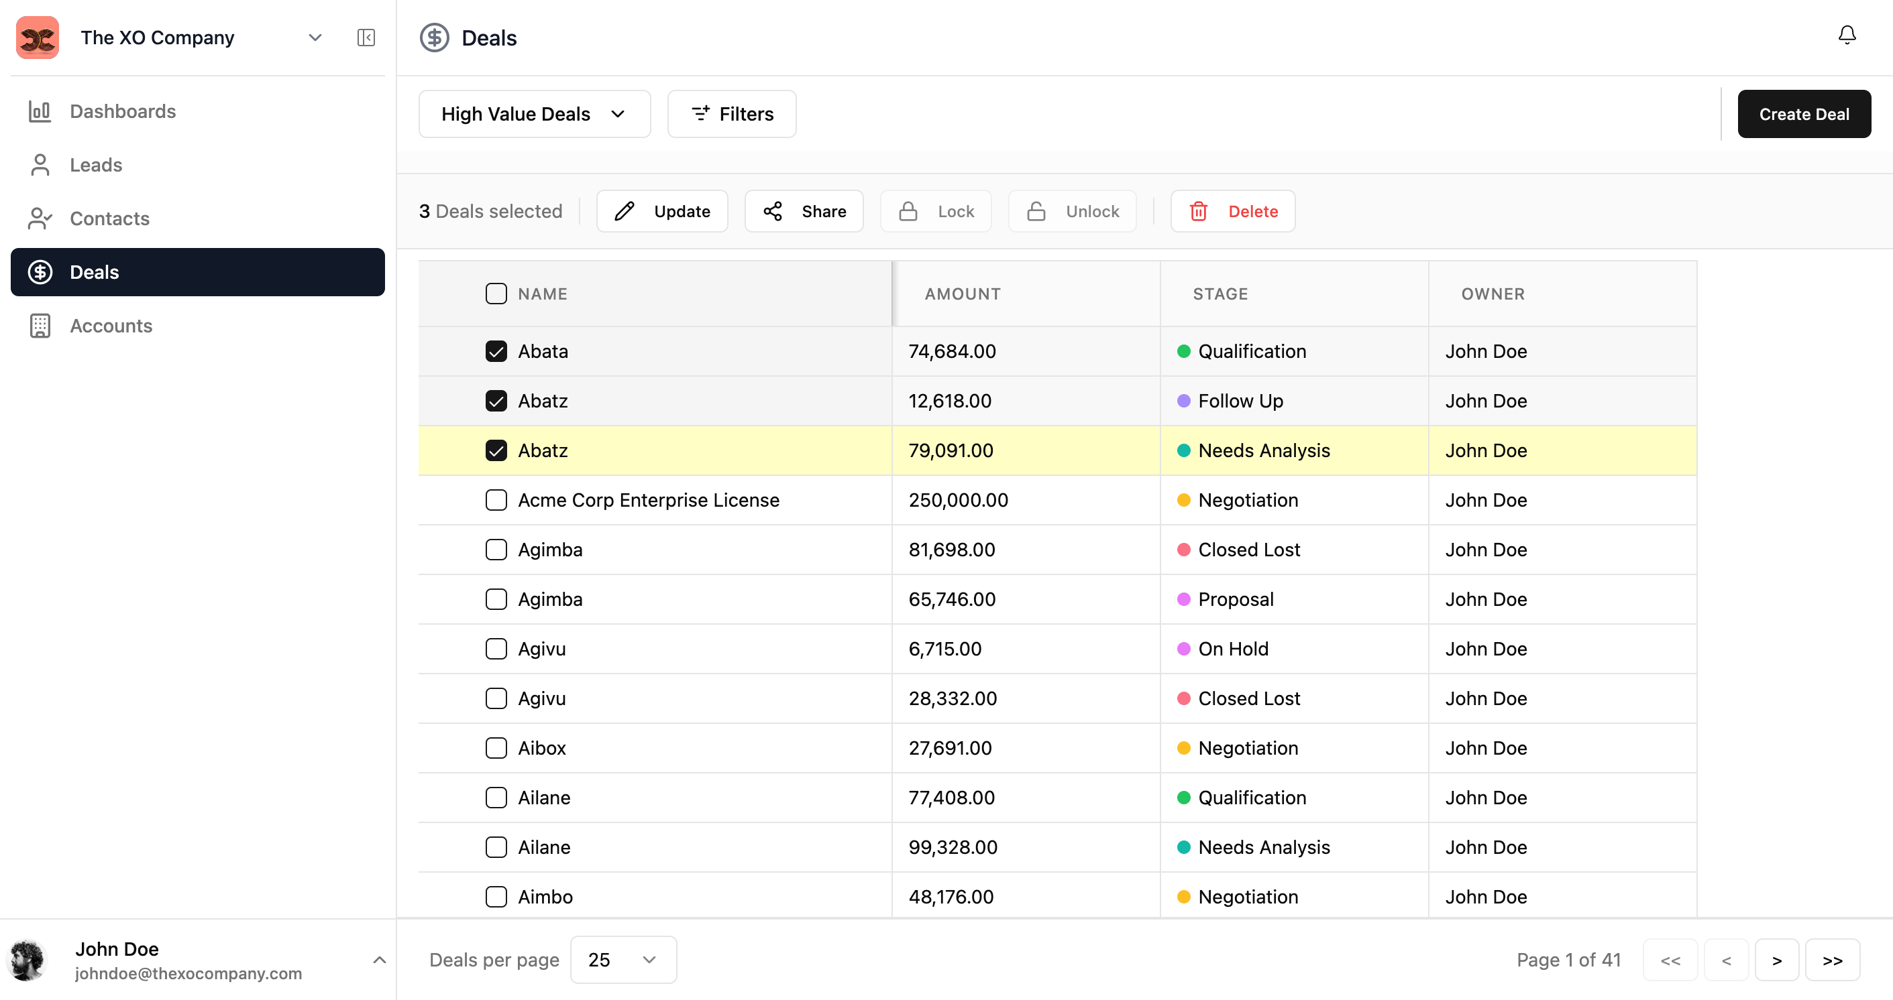This screenshot has height=1000, width=1893.
Task: Click the Deals header dollar icon
Action: point(434,38)
